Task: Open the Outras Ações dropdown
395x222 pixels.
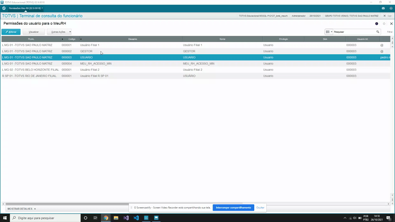Action: tap(59, 32)
